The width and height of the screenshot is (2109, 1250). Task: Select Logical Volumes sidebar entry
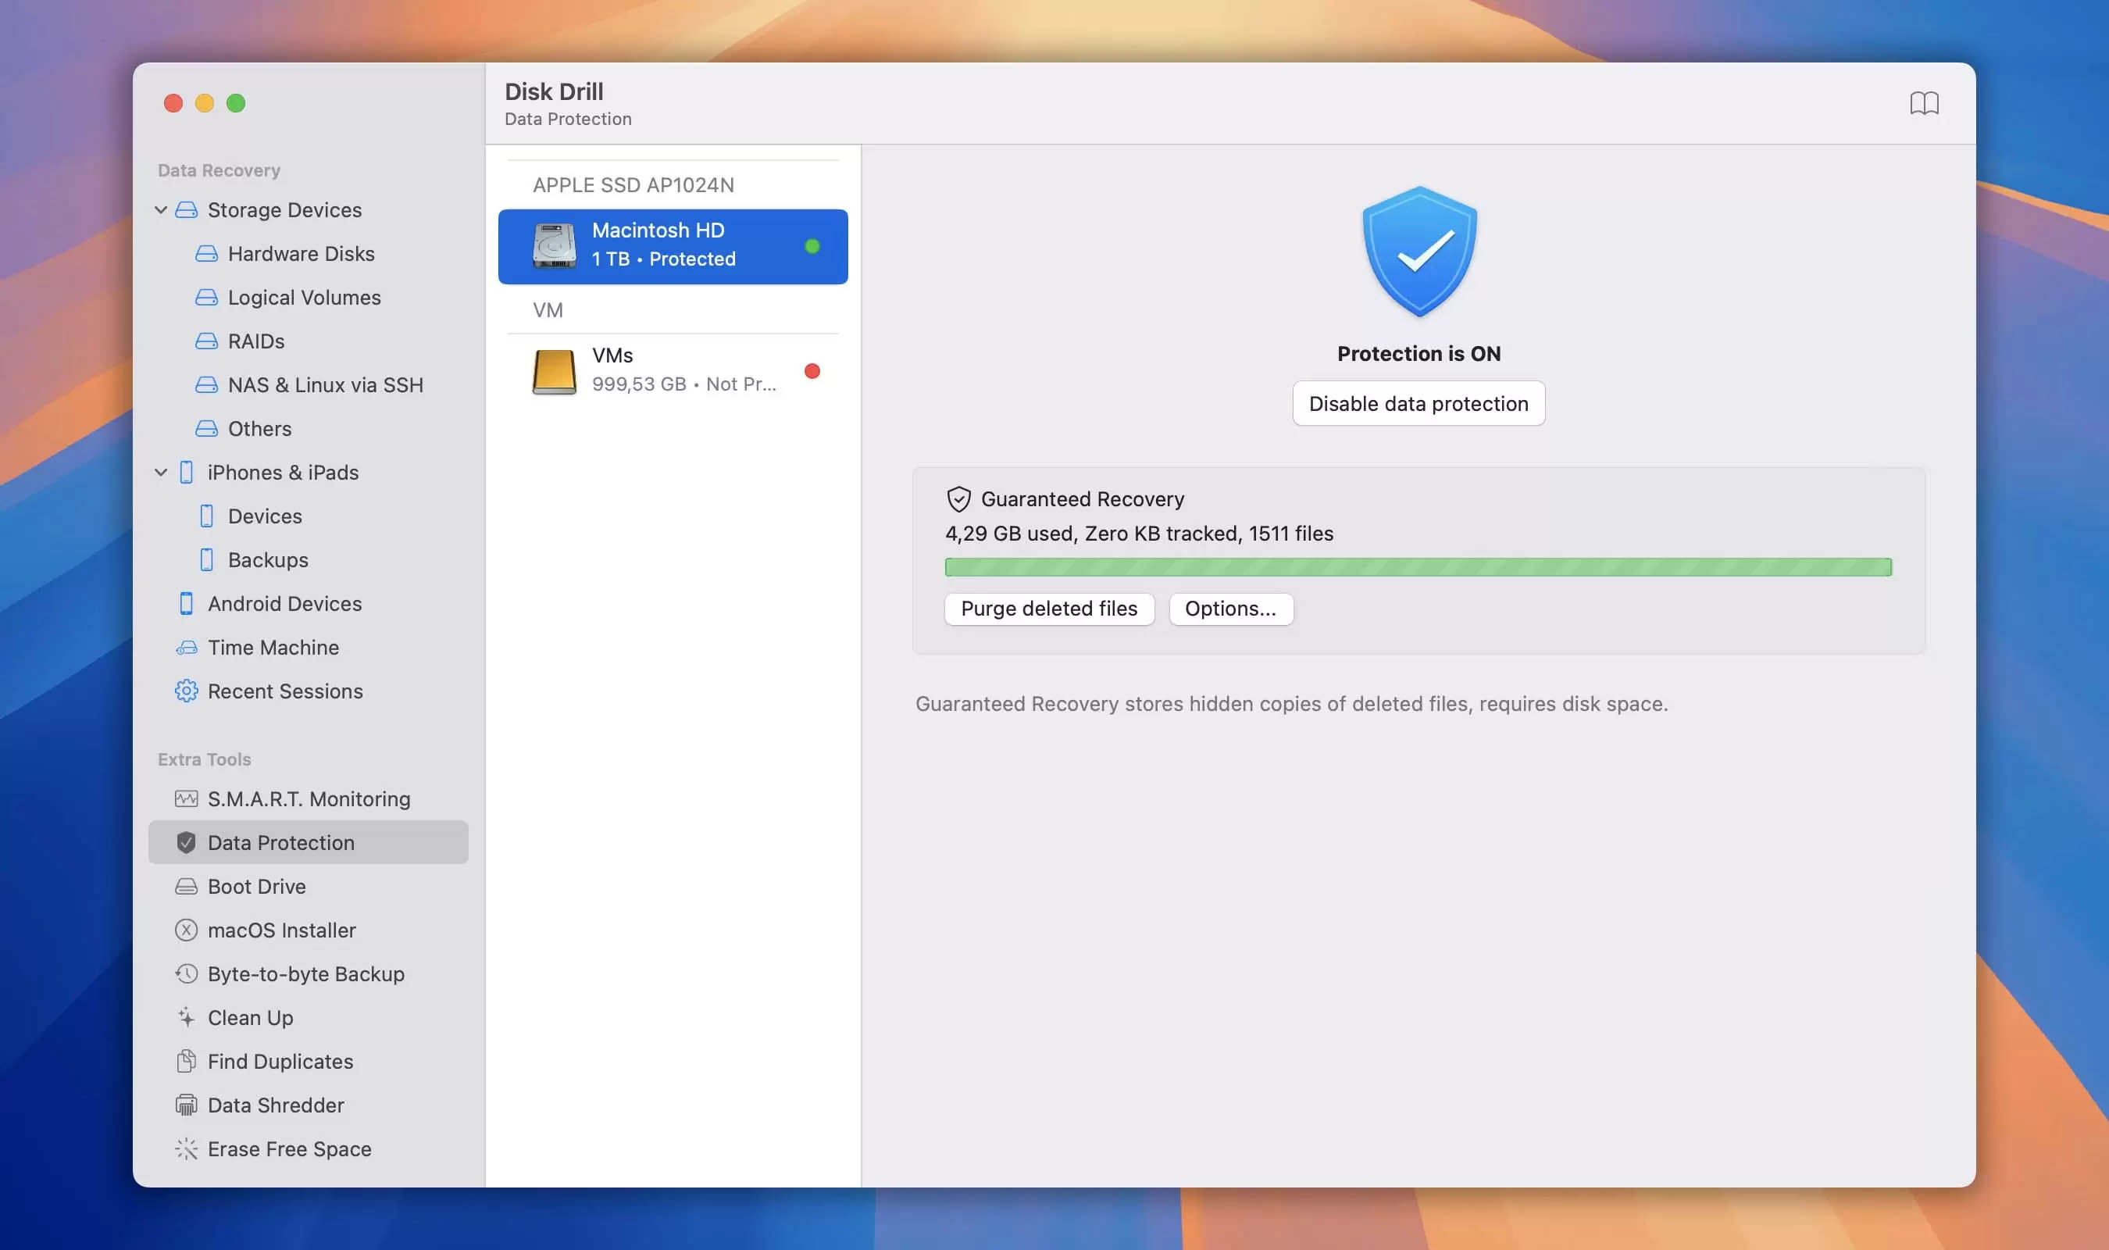[304, 298]
